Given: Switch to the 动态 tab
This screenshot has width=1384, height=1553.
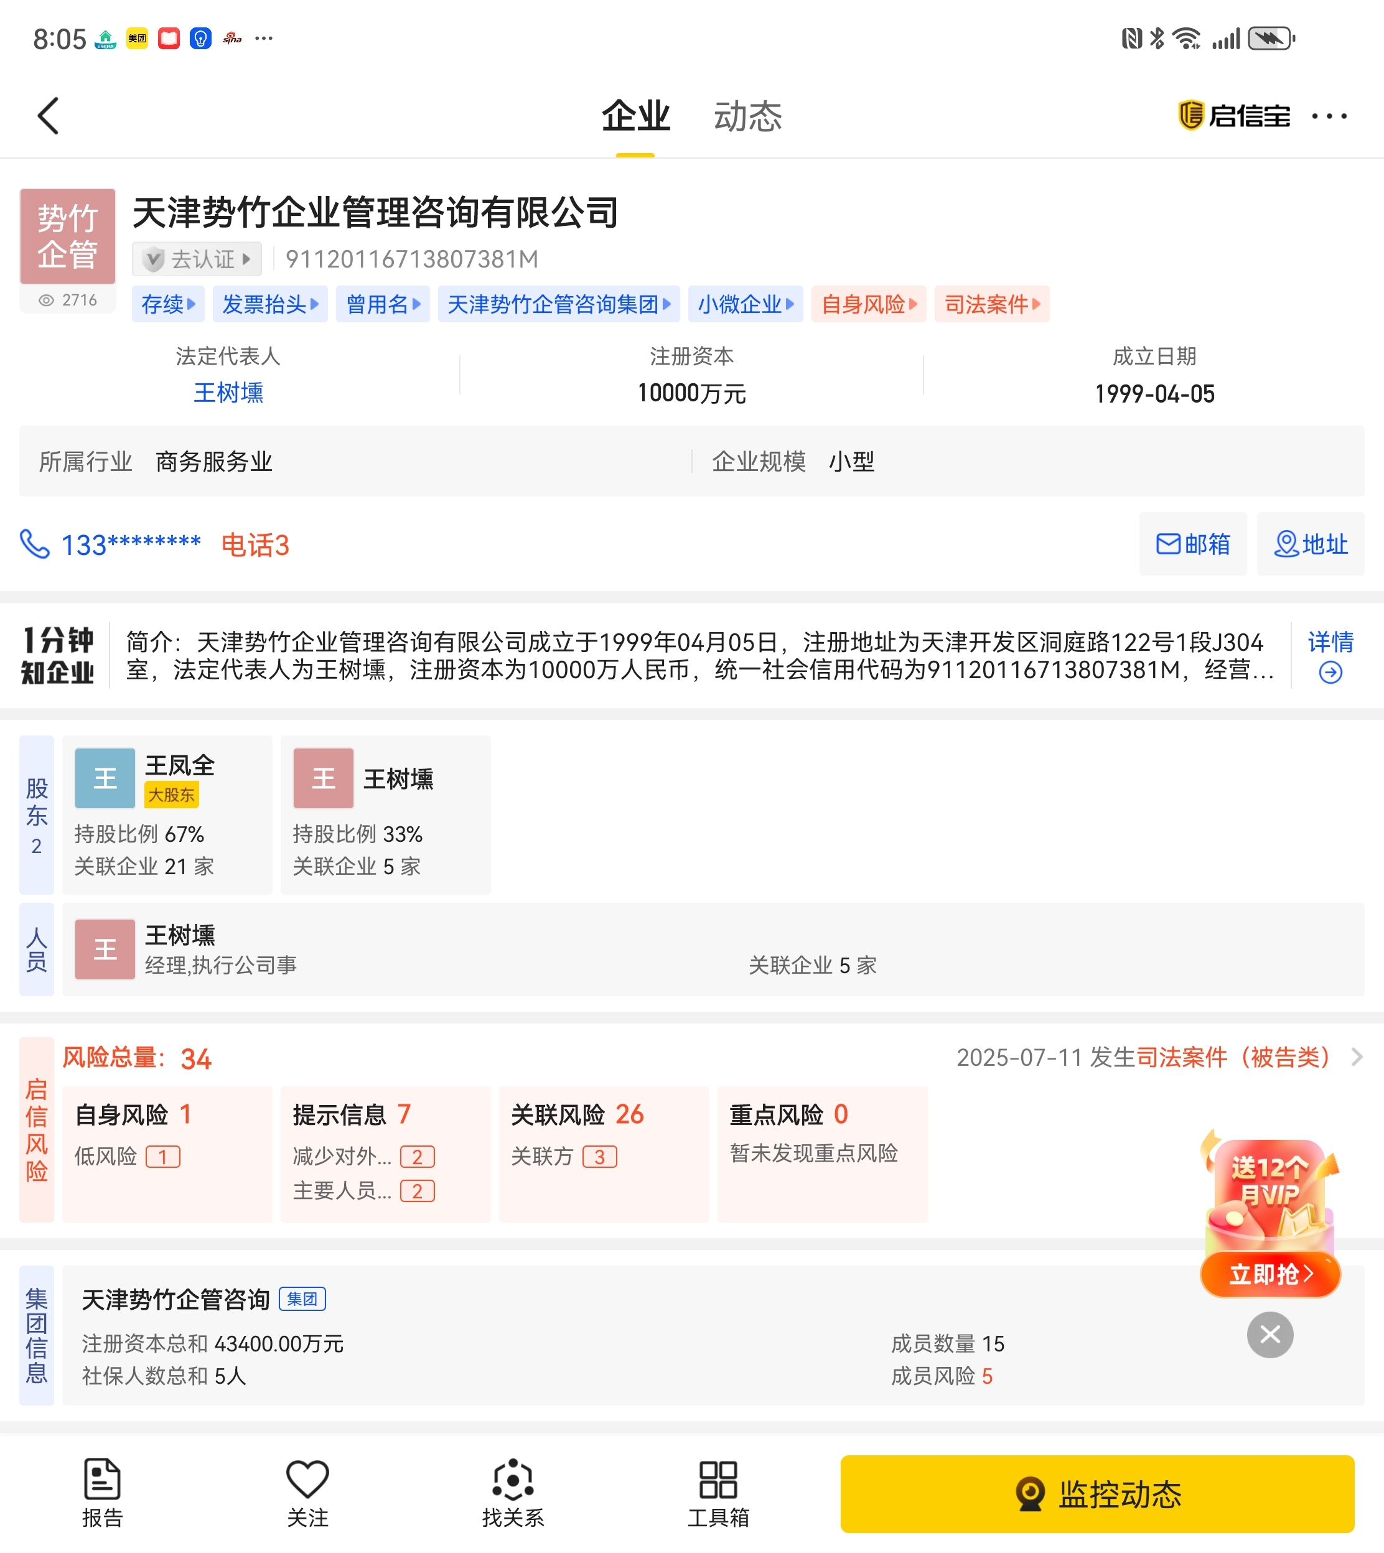Looking at the screenshot, I should tap(747, 116).
